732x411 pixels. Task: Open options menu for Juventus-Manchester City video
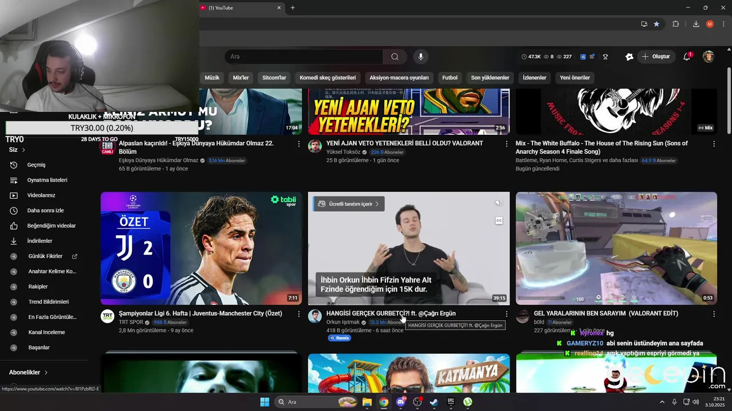[299, 314]
